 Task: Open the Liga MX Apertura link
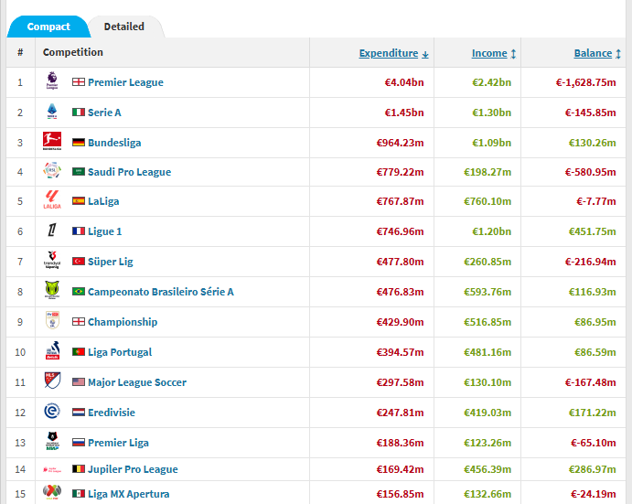pyautogui.click(x=129, y=494)
